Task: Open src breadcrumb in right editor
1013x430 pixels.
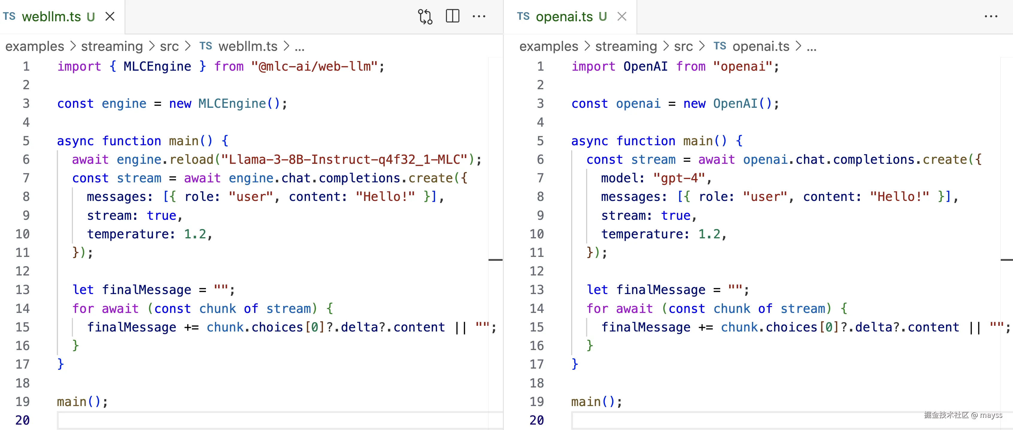Action: click(x=683, y=46)
